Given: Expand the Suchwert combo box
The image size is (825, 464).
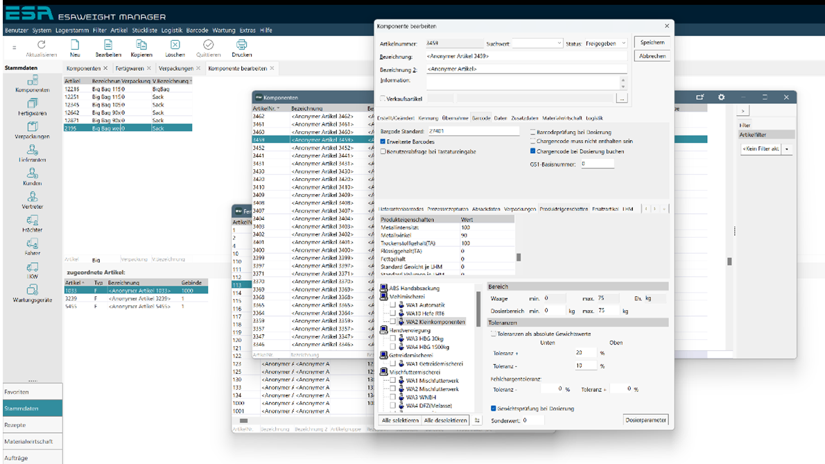Looking at the screenshot, I should 559,44.
